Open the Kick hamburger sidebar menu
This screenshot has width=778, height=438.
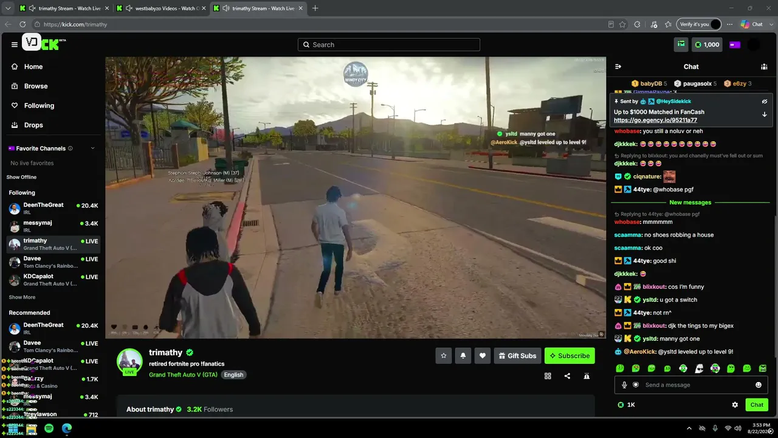click(15, 44)
